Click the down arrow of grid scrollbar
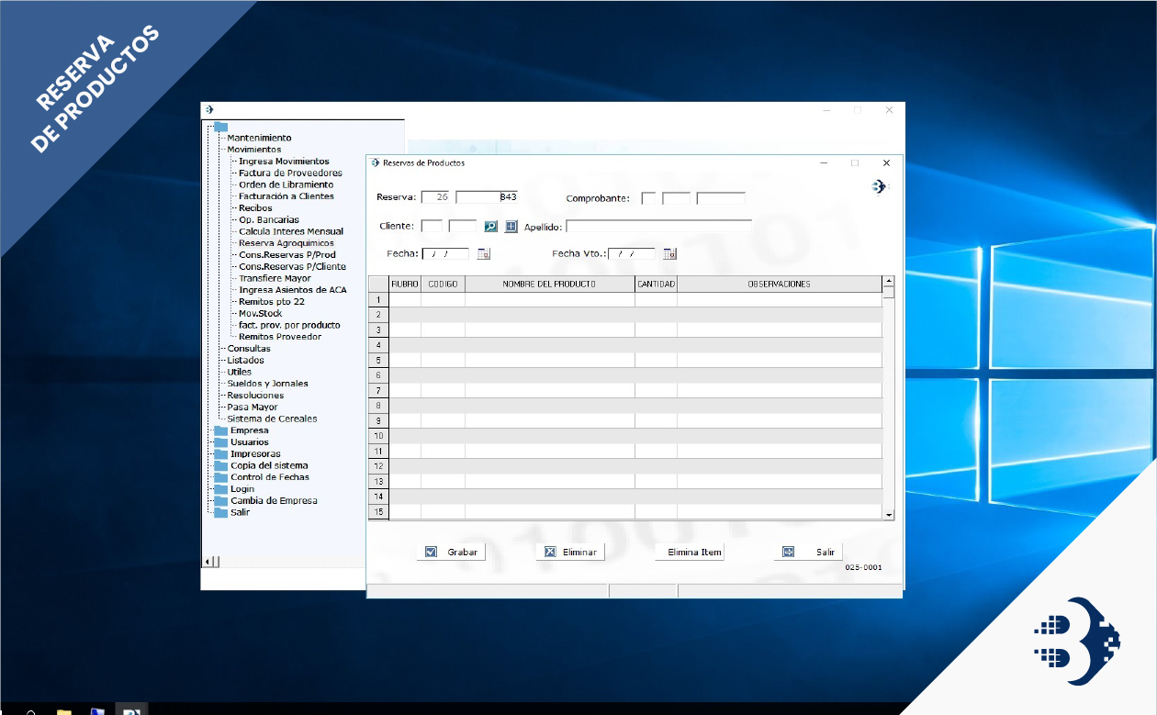Screen dimensions: 1157x715 click(888, 516)
